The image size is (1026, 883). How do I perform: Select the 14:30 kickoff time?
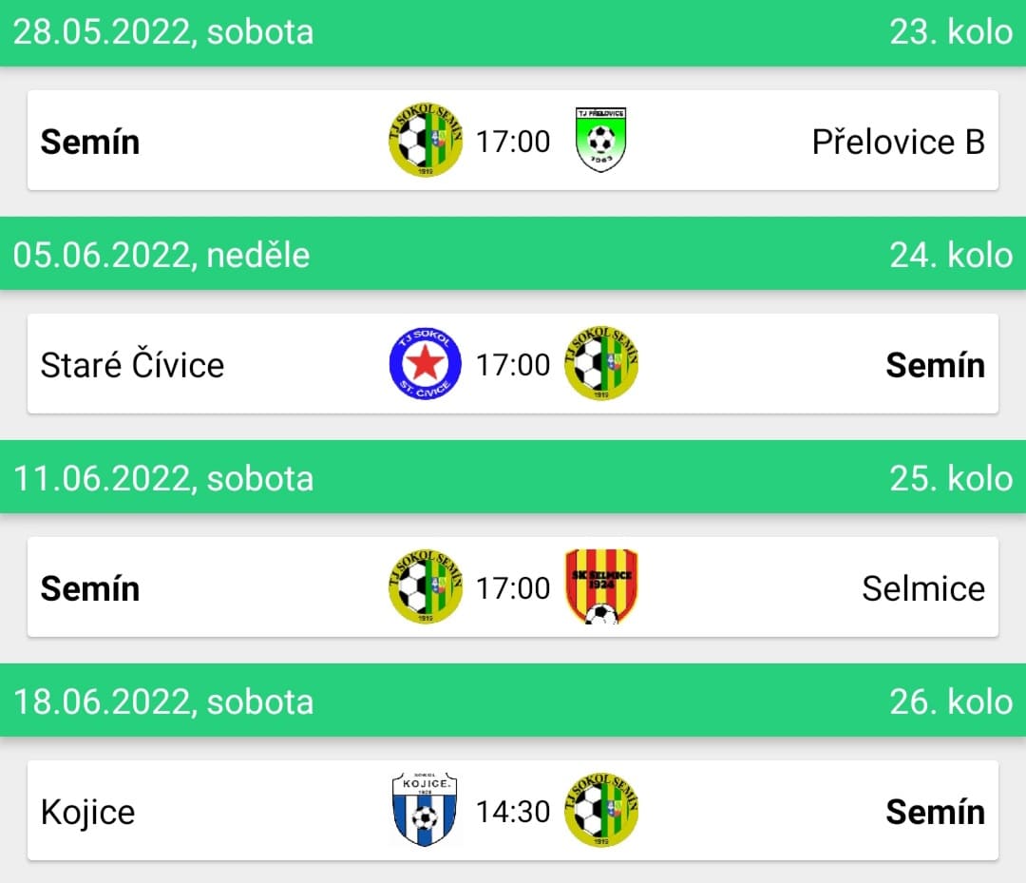pyautogui.click(x=513, y=812)
